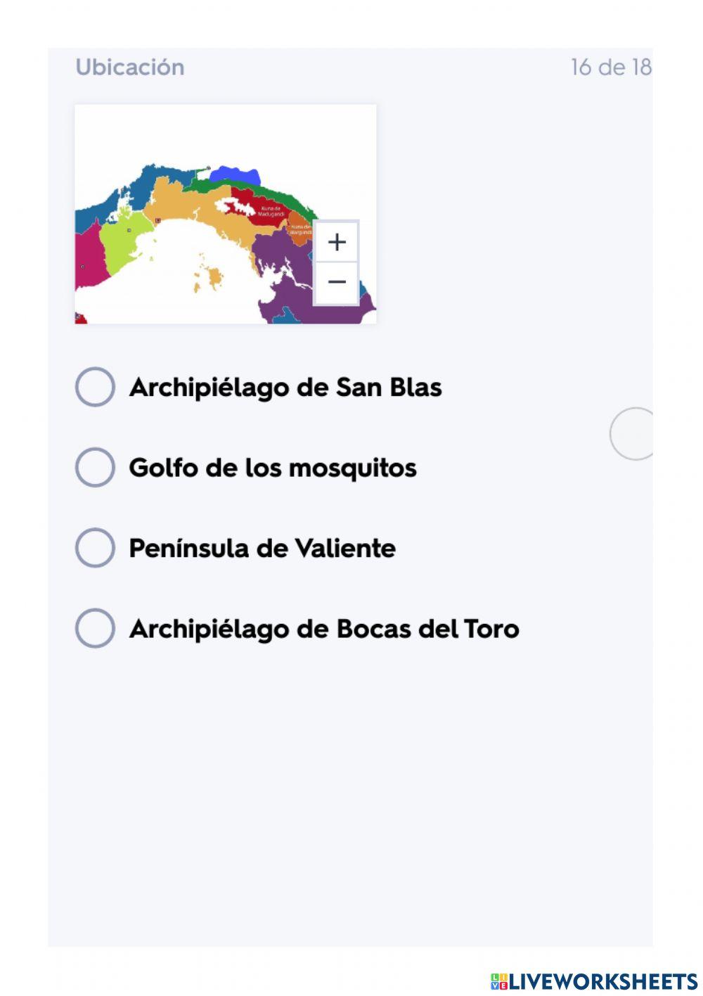Mark the Península de Valiente radio button
703x996 pixels.
[x=95, y=548]
